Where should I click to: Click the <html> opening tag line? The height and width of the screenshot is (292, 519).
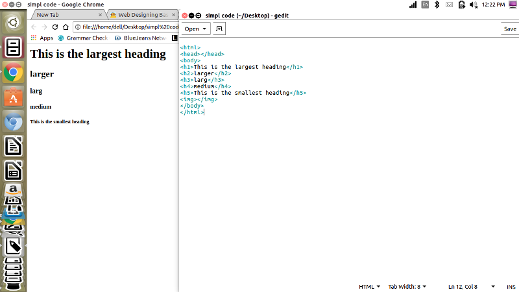tap(190, 47)
